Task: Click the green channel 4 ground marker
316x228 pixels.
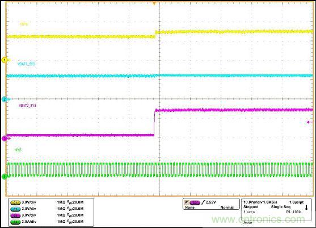Action: 5,176
